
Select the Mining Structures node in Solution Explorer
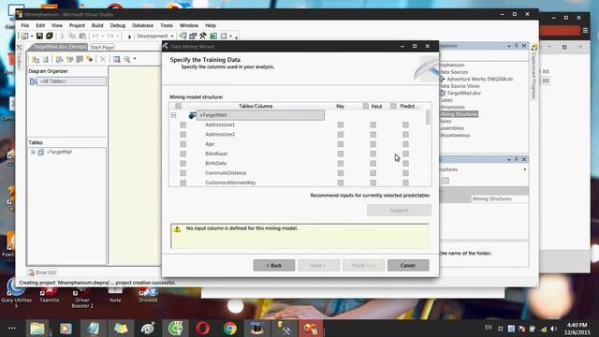coord(459,114)
